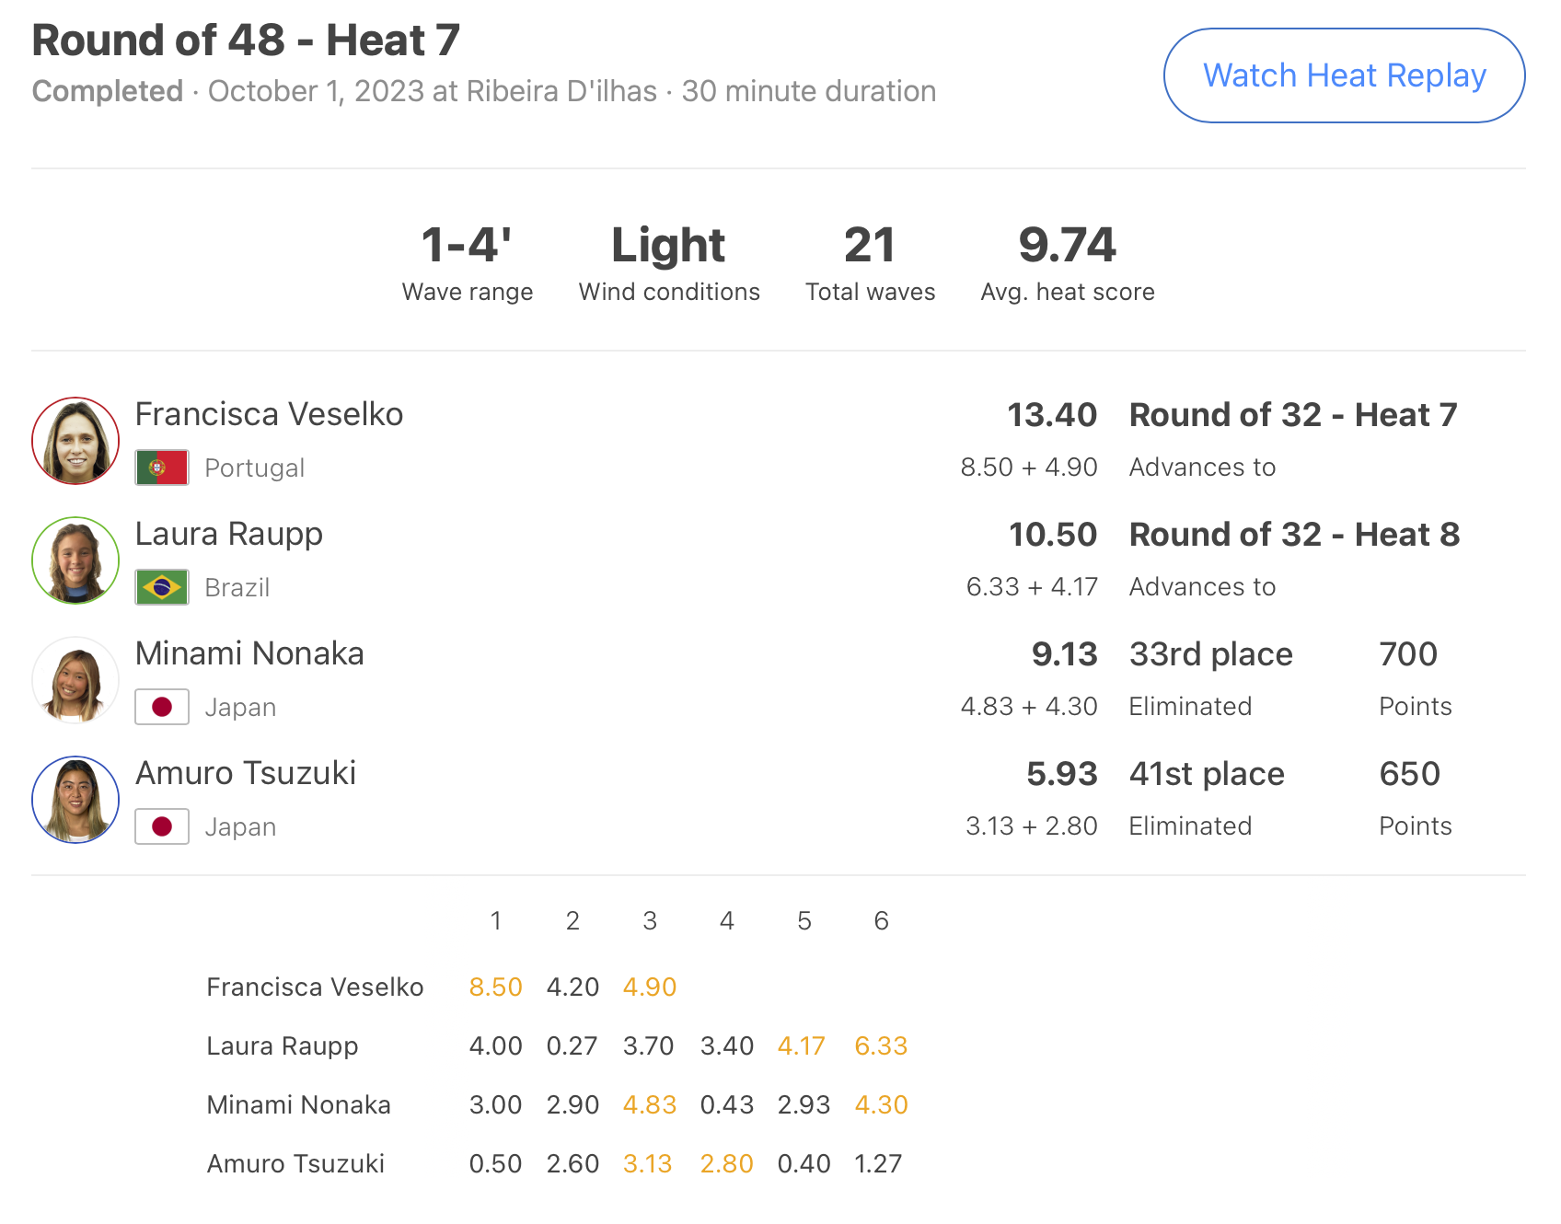Click the Watch Heat Replay button
Screen dimensions: 1561x1224
click(x=1344, y=75)
